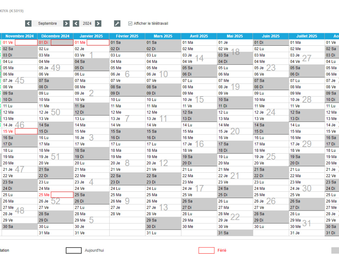
Task: Select the 2024 year field
Action: point(87,24)
